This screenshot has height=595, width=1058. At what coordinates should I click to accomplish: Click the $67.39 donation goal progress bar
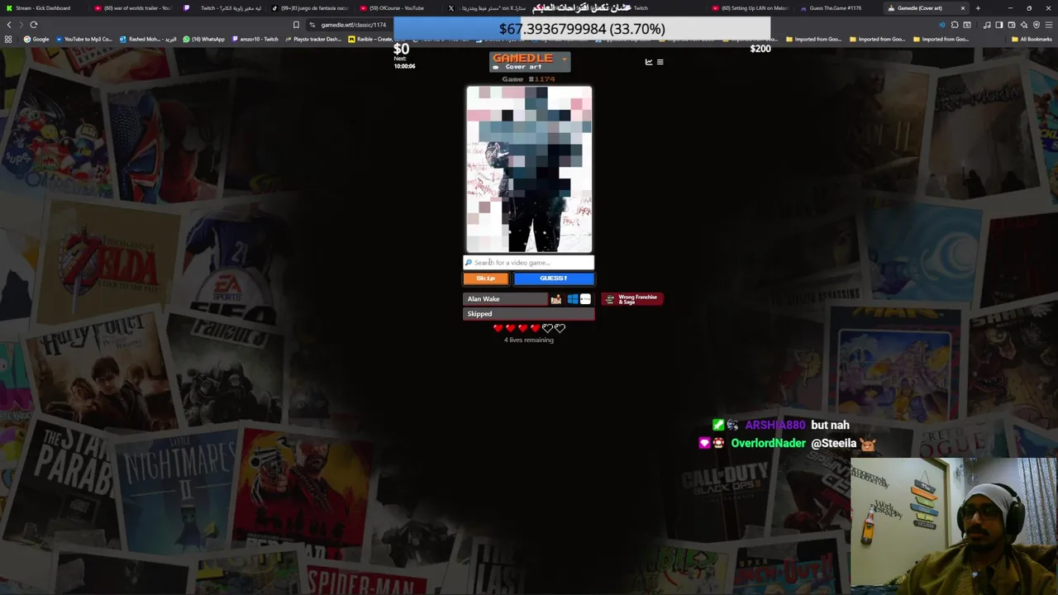pos(582,29)
